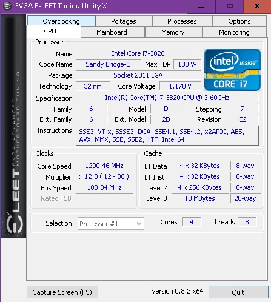This screenshot has height=302, width=271.
Task: Click the Socket 2011 LGA package value
Action: pos(138,75)
